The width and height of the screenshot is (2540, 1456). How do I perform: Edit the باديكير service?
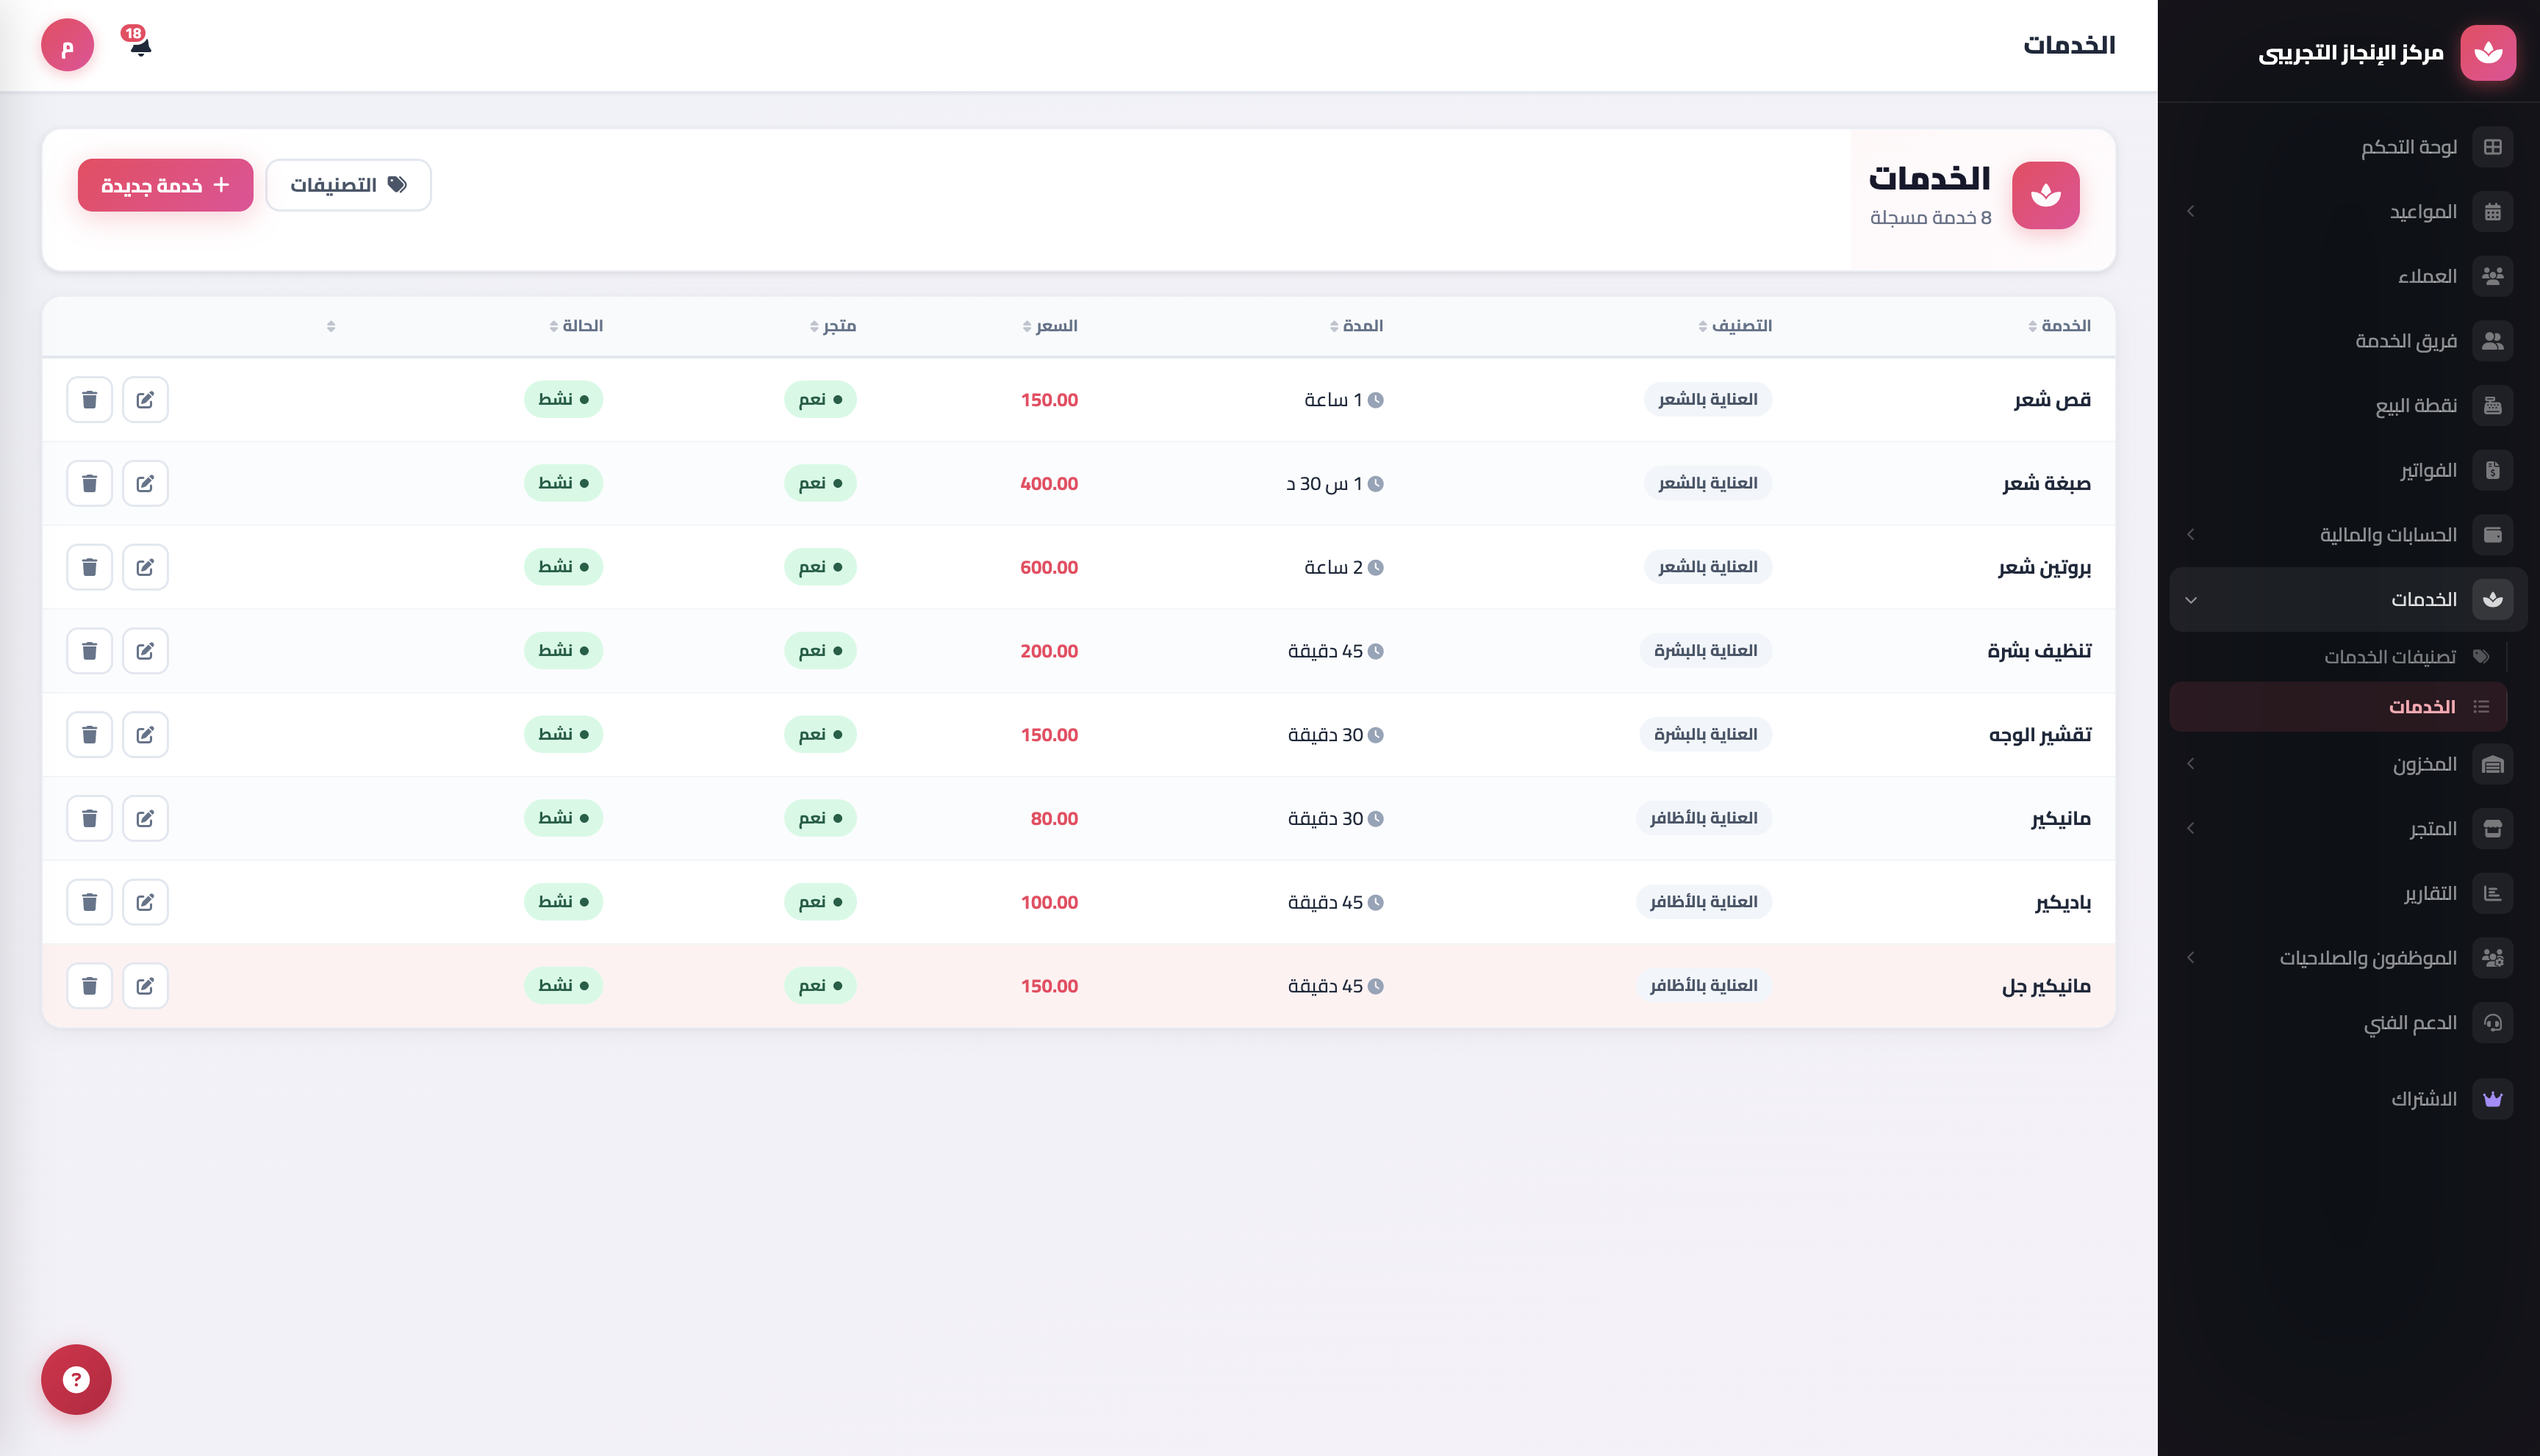tap(145, 902)
